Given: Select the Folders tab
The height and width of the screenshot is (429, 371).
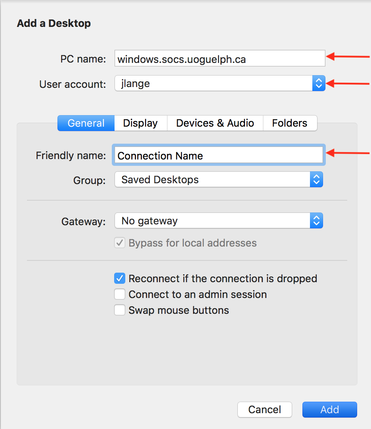Looking at the screenshot, I should [290, 123].
